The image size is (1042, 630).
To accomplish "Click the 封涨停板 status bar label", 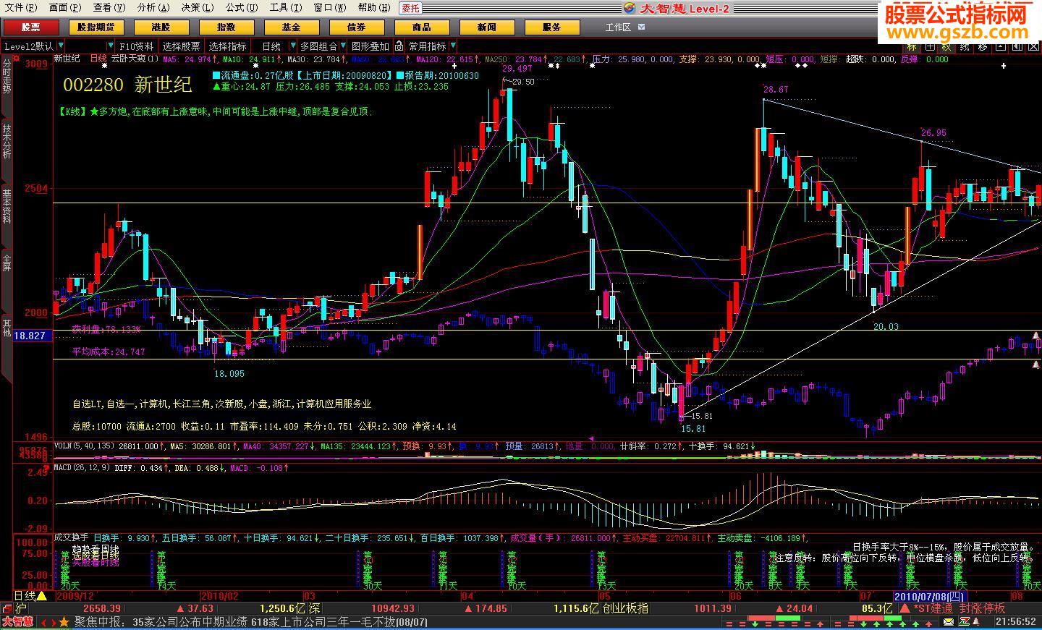I will [x=983, y=609].
